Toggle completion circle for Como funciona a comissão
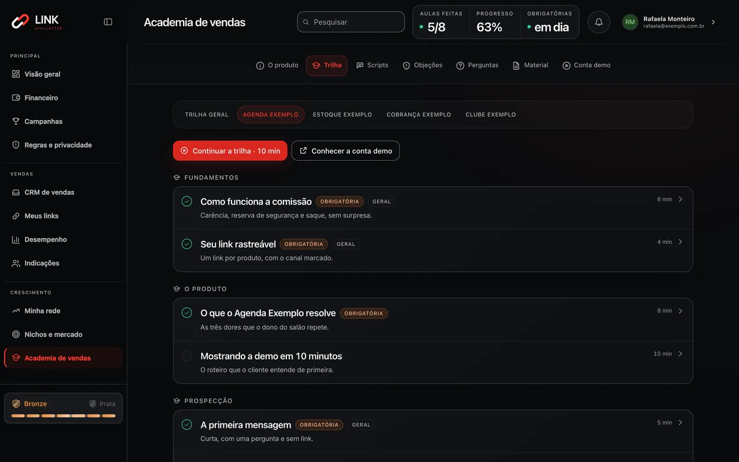Image resolution: width=739 pixels, height=462 pixels. pos(186,201)
